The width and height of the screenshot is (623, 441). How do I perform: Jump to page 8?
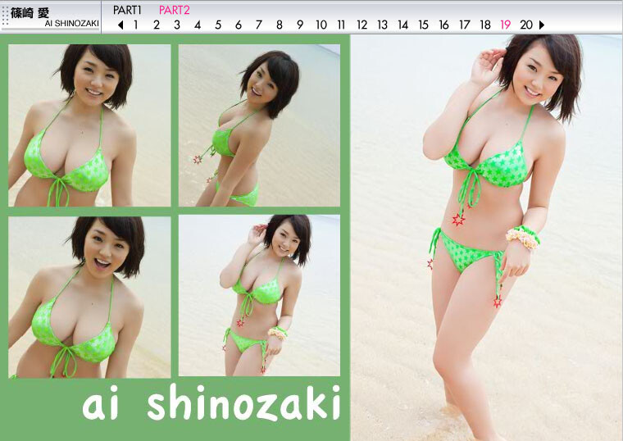pos(280,25)
